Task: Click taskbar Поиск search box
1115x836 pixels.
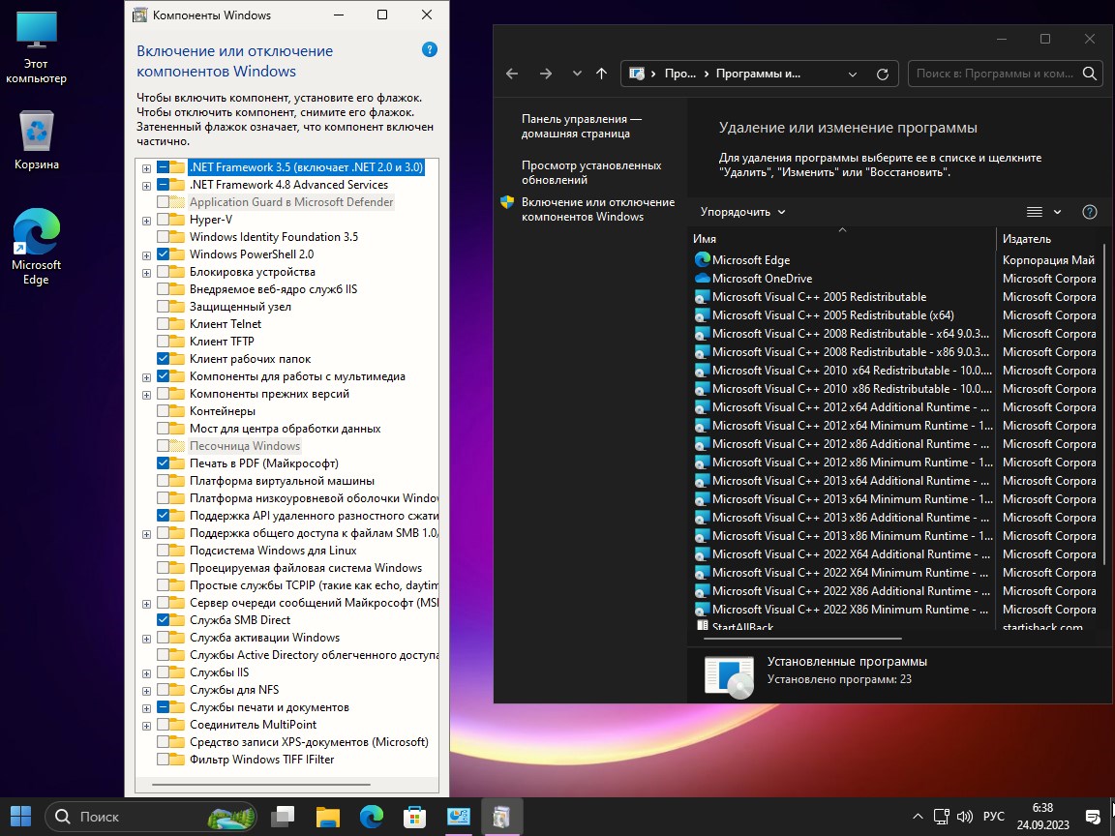Action: click(x=151, y=816)
